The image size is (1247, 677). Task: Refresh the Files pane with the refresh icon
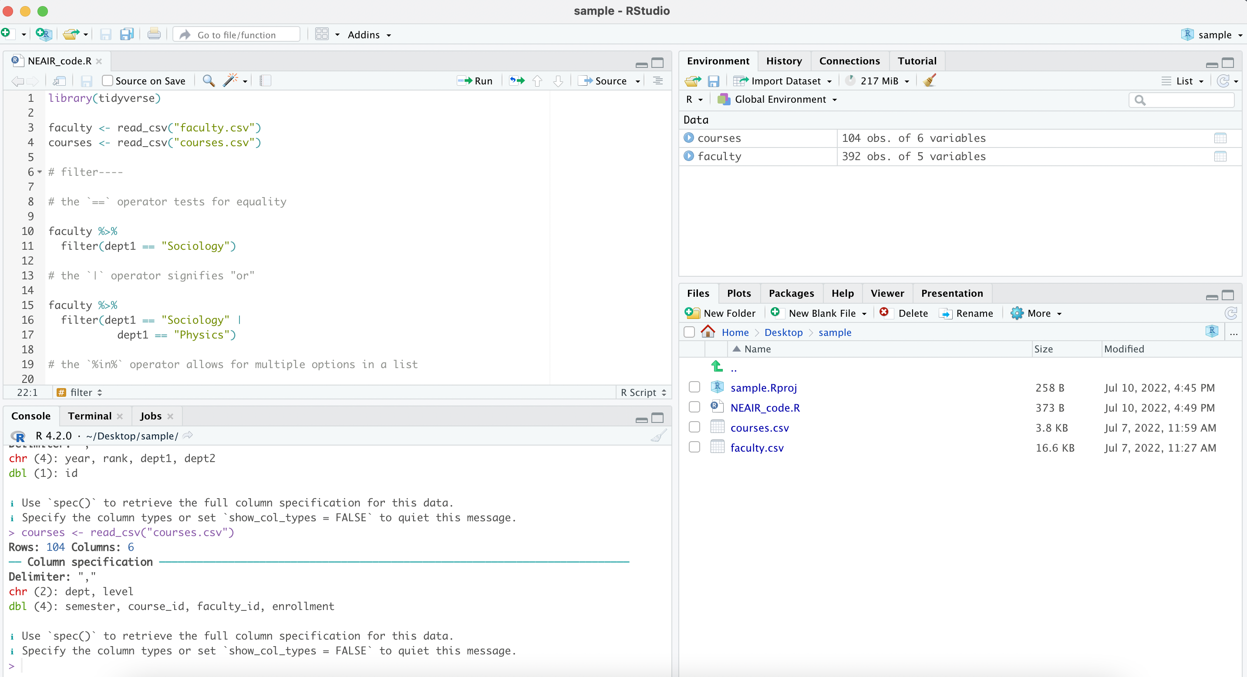pyautogui.click(x=1230, y=313)
